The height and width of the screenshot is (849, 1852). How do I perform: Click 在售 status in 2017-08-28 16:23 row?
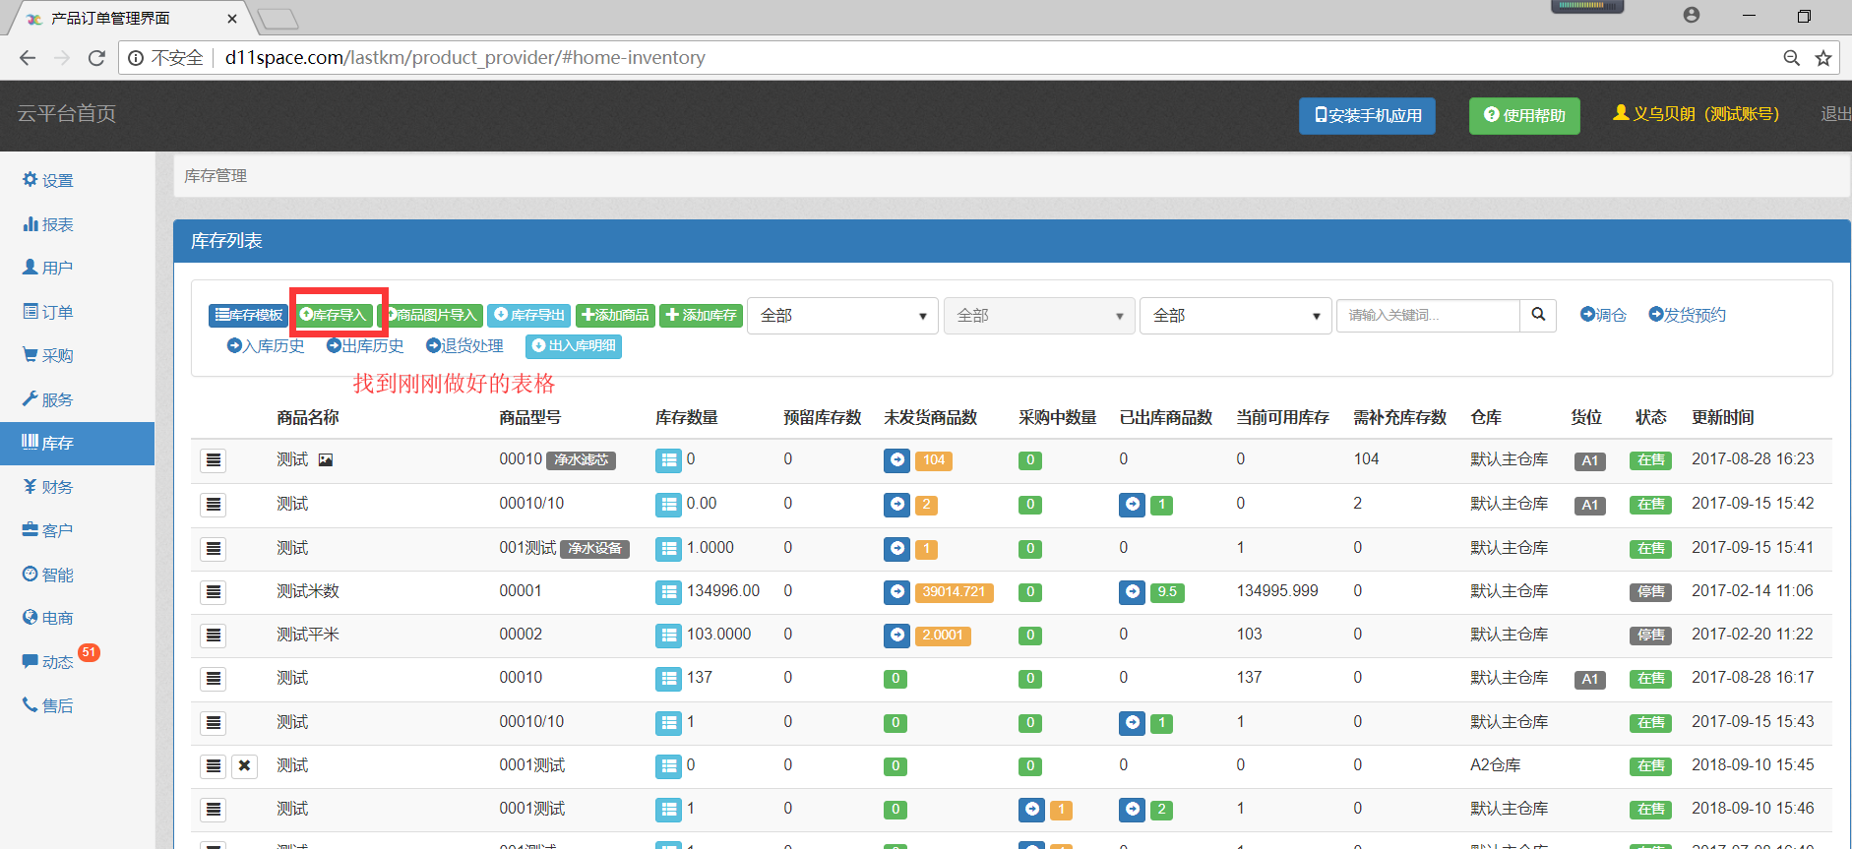(x=1650, y=460)
